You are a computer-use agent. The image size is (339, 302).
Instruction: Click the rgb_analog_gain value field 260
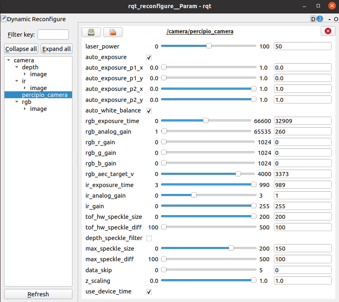pyautogui.click(x=302, y=131)
